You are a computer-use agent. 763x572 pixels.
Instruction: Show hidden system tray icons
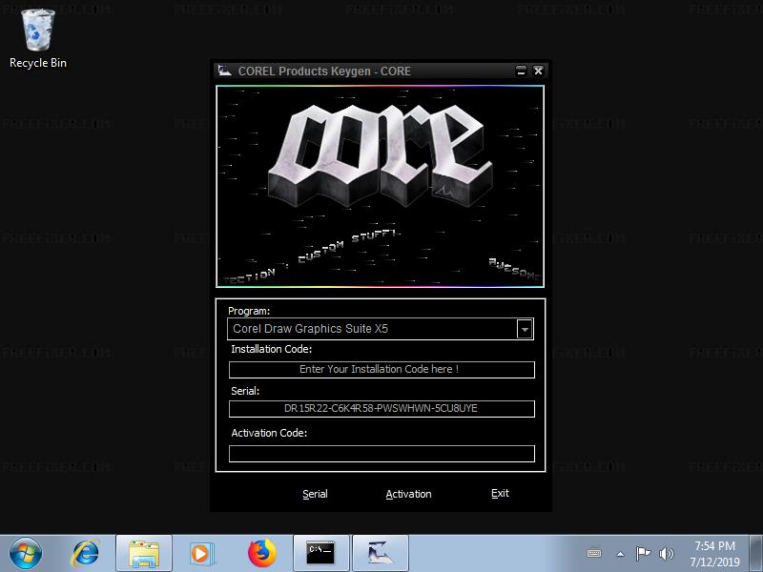coord(620,554)
